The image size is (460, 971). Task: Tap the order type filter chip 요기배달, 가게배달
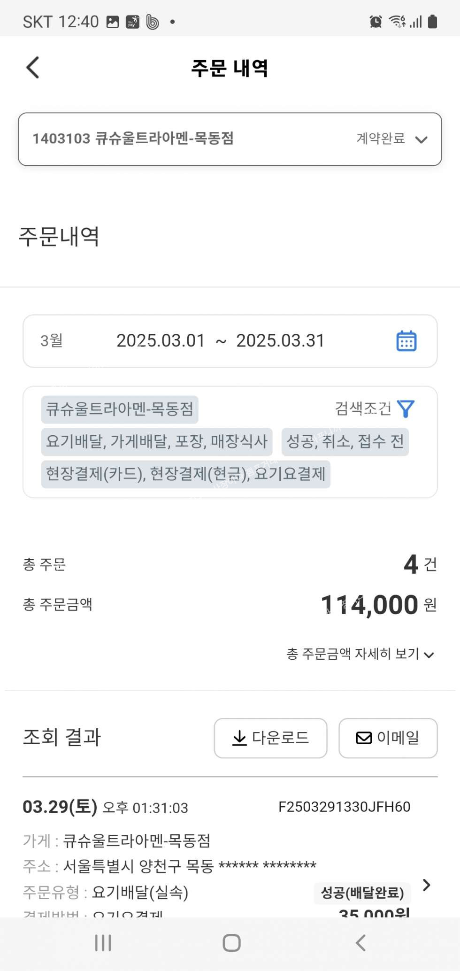click(157, 441)
